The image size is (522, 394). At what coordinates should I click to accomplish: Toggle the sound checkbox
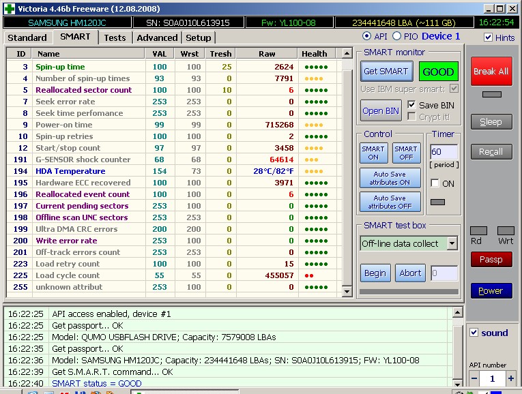[474, 332]
